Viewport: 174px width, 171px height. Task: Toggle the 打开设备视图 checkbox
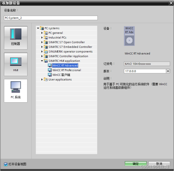pos(6,164)
